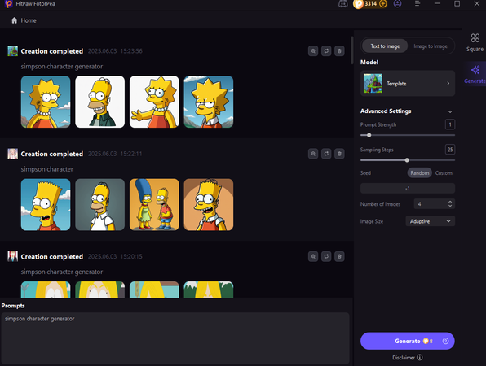Delete the 15:20:15 creation
486x366 pixels.
339,256
